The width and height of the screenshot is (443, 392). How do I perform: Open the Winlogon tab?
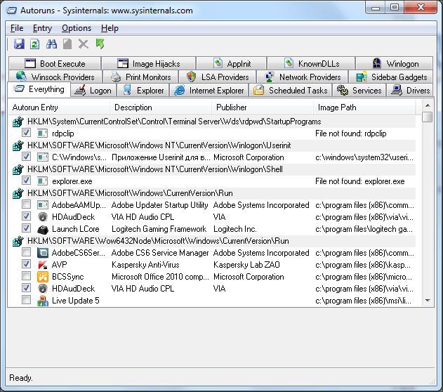(395, 64)
